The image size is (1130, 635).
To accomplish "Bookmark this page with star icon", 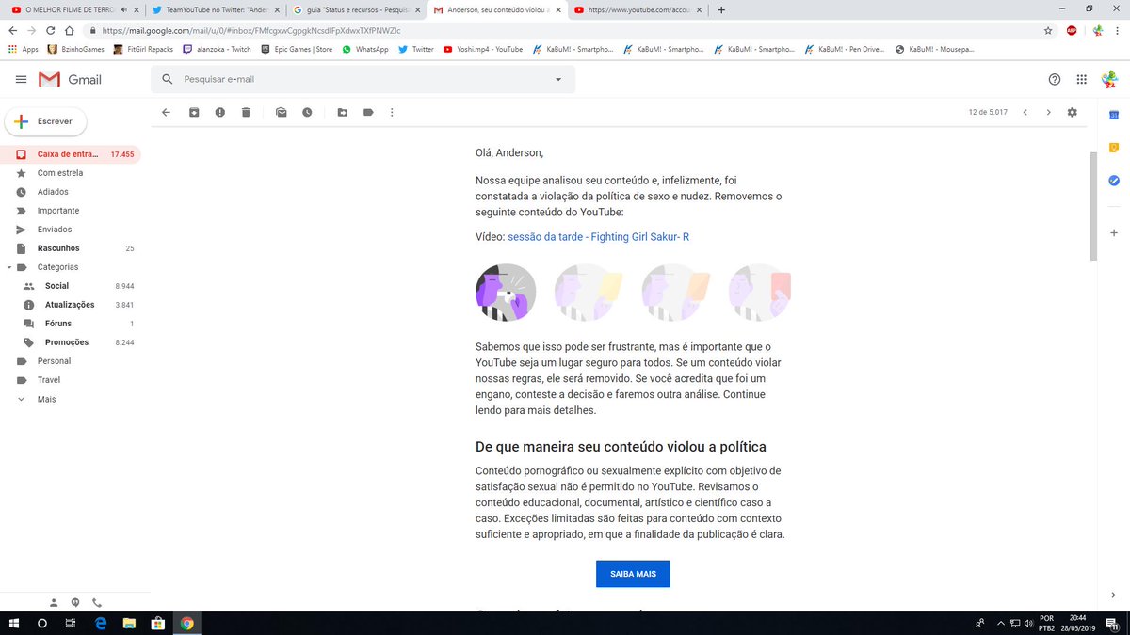I will pos(1048,30).
